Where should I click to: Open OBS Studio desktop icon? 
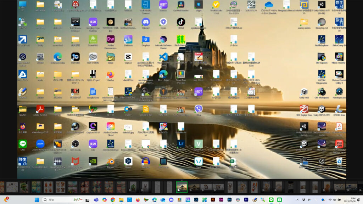coord(75,144)
